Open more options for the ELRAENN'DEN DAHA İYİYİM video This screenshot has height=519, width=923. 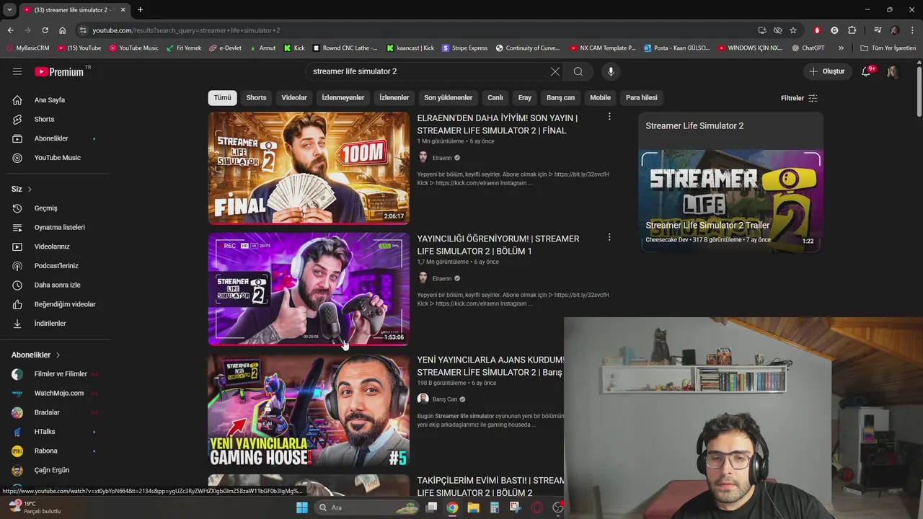coord(609,117)
